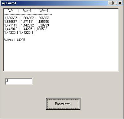
Task: Click the Рассчитать button
Action: 63,104
